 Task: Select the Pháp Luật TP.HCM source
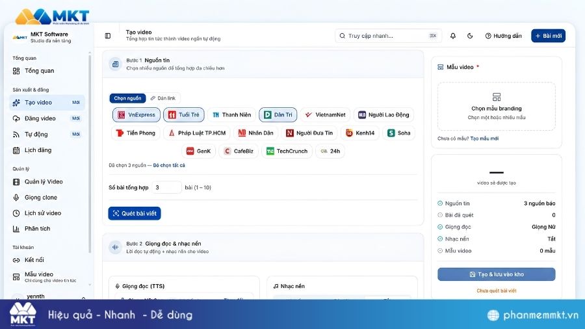tap(197, 133)
